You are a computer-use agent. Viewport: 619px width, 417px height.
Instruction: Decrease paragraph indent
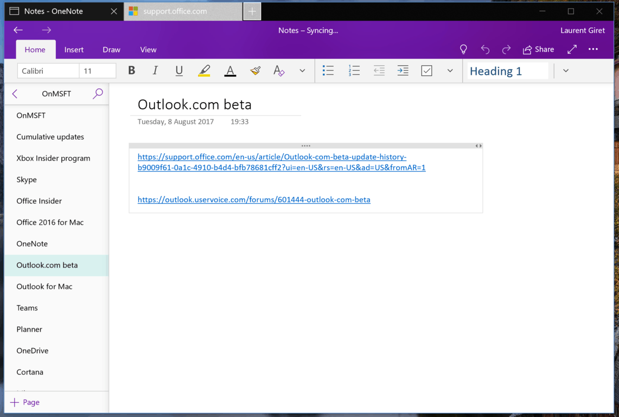(x=379, y=71)
